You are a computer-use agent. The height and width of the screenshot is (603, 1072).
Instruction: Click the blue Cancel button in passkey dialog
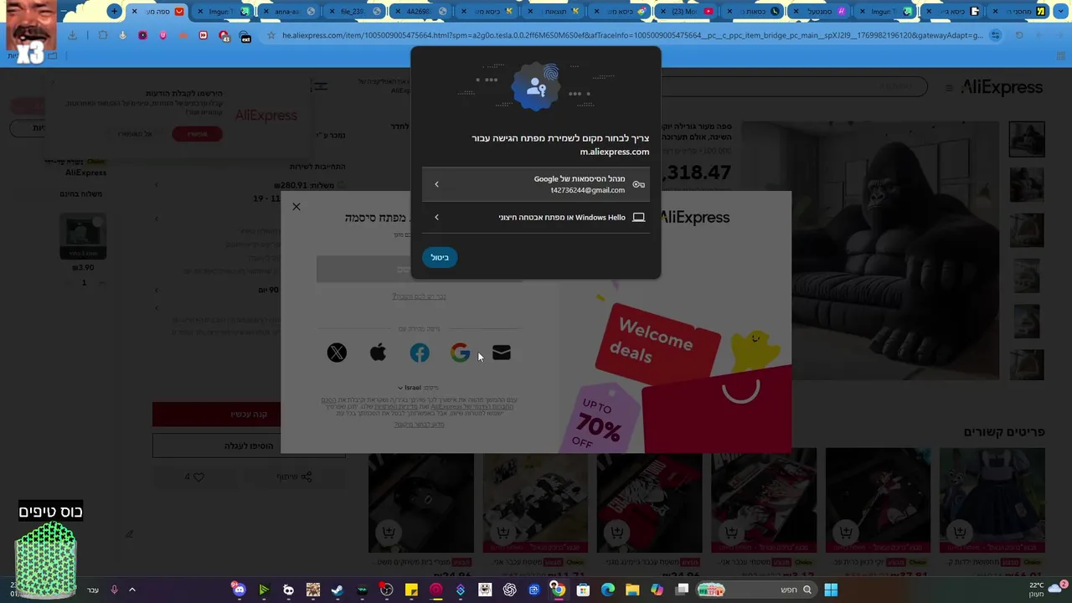[440, 258]
